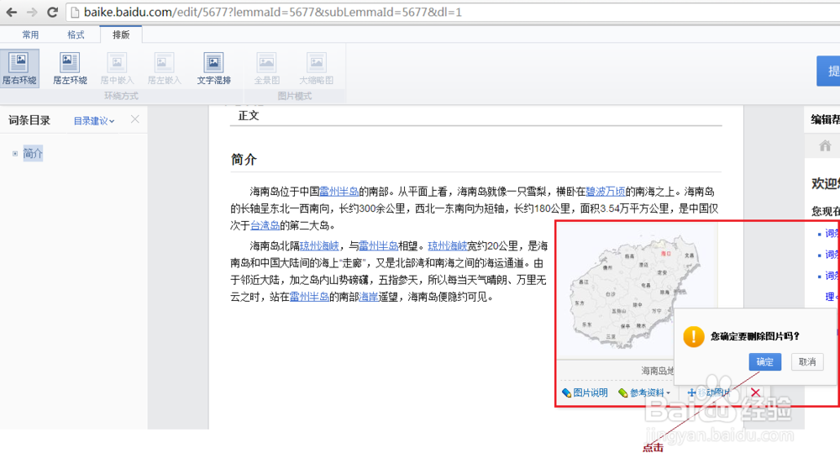The height and width of the screenshot is (464, 840).
Task: Pick the 大缩略图 image mode
Action: tap(316, 69)
